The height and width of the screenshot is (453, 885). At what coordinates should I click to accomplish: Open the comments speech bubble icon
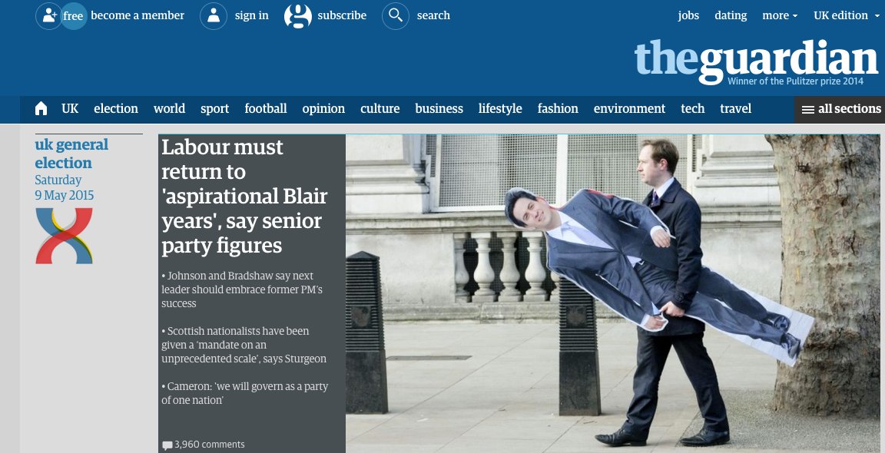(x=167, y=445)
